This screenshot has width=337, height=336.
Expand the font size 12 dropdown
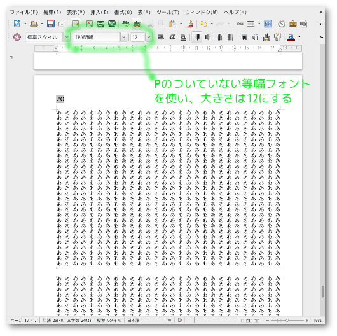(x=149, y=37)
